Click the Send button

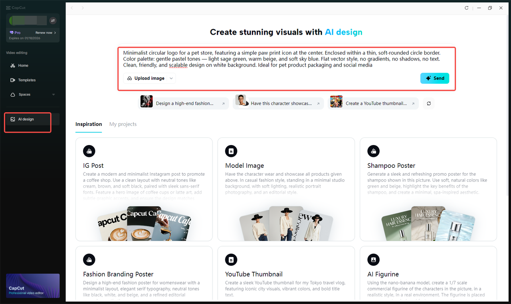(435, 78)
